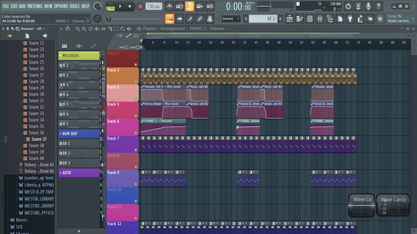The height and width of the screenshot is (234, 417).
Task: Toggle the 3-2-1 countdown before recording
Action: pyautogui.click(x=189, y=6)
